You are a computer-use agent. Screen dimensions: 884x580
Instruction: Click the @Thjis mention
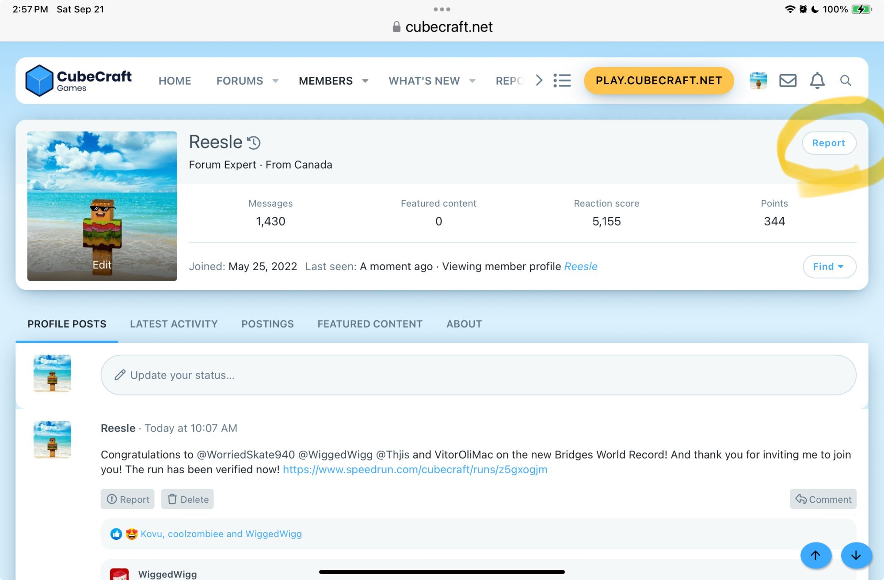[x=392, y=455]
